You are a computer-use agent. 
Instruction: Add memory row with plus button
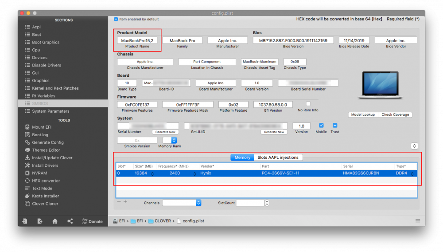coord(125,202)
